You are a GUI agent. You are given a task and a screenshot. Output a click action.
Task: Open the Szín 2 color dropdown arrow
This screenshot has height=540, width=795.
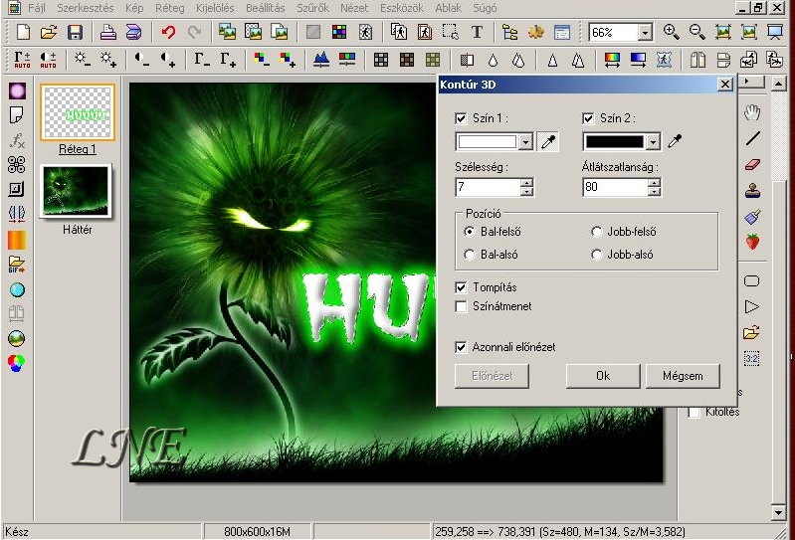tap(653, 142)
